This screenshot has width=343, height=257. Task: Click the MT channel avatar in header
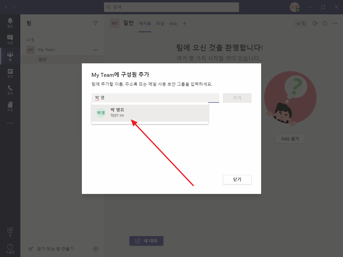point(115,23)
